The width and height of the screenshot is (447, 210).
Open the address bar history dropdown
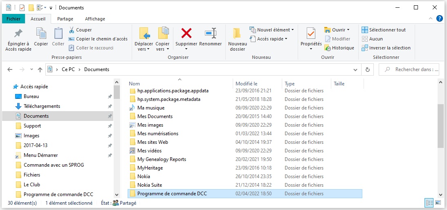tap(355, 69)
